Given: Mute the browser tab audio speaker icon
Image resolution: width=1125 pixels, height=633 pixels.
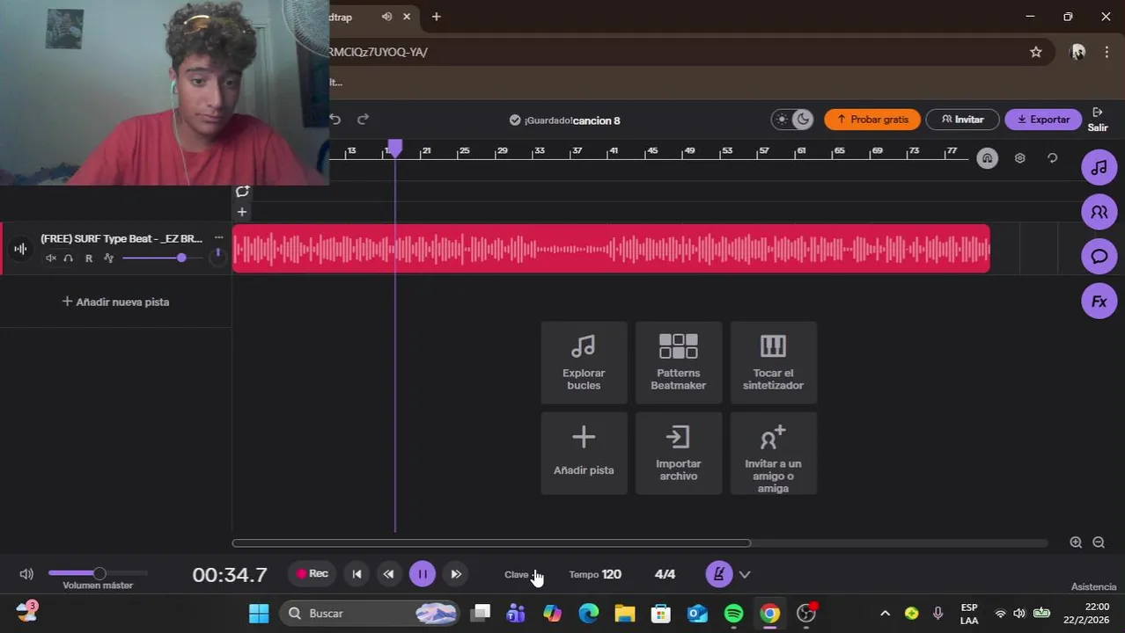Looking at the screenshot, I should (386, 17).
